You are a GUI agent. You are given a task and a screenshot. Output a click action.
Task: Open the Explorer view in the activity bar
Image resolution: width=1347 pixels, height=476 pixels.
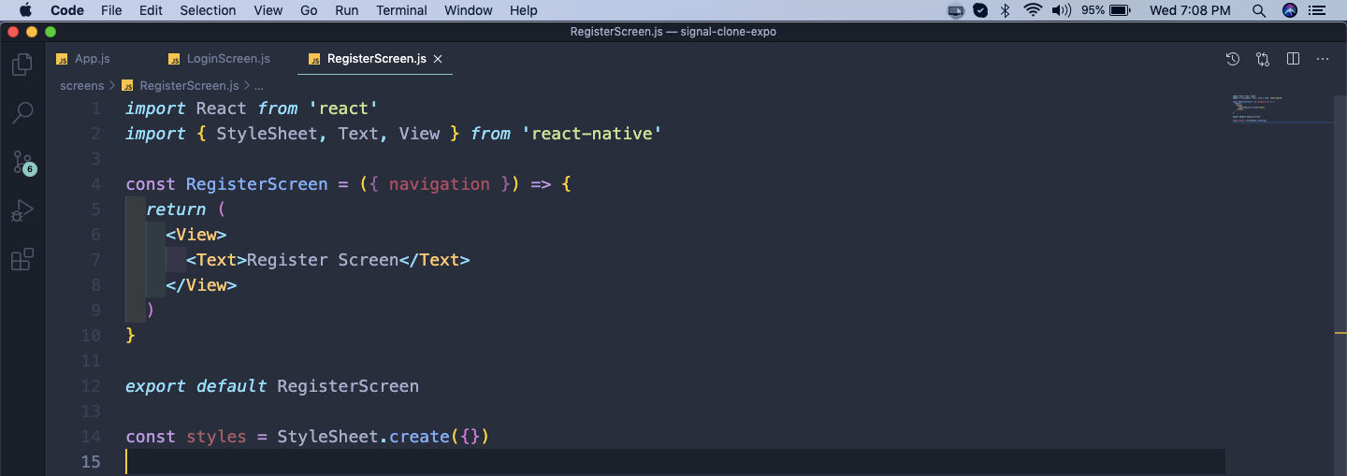coord(22,65)
